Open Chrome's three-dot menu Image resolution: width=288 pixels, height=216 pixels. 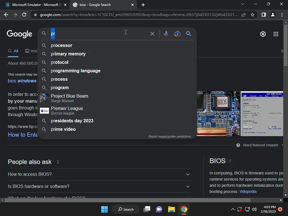[x=282, y=15]
